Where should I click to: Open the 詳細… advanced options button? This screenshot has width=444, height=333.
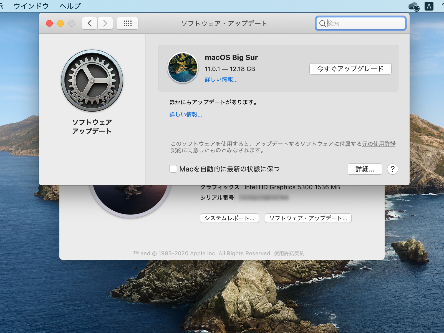pos(365,169)
